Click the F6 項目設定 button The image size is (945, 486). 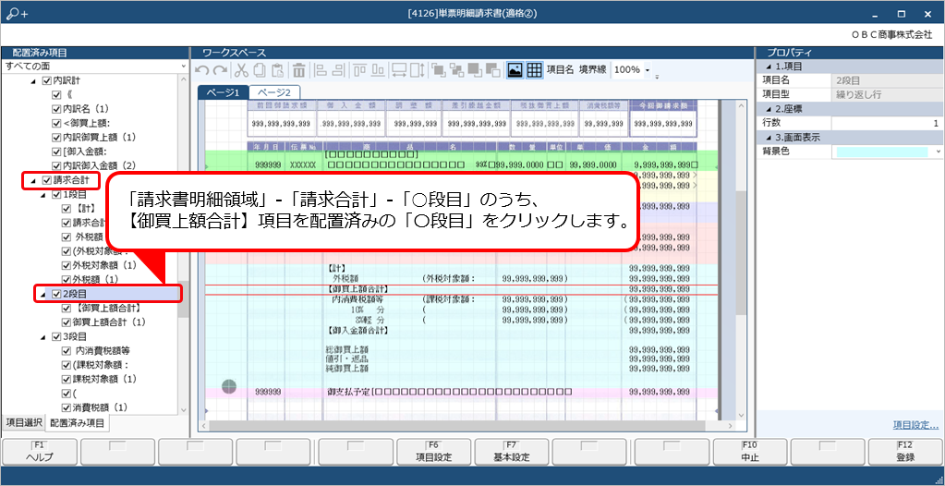point(434,452)
